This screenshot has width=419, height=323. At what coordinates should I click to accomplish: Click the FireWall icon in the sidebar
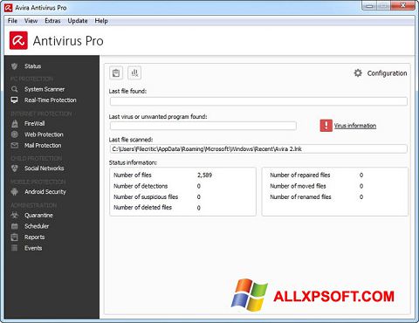(15, 123)
